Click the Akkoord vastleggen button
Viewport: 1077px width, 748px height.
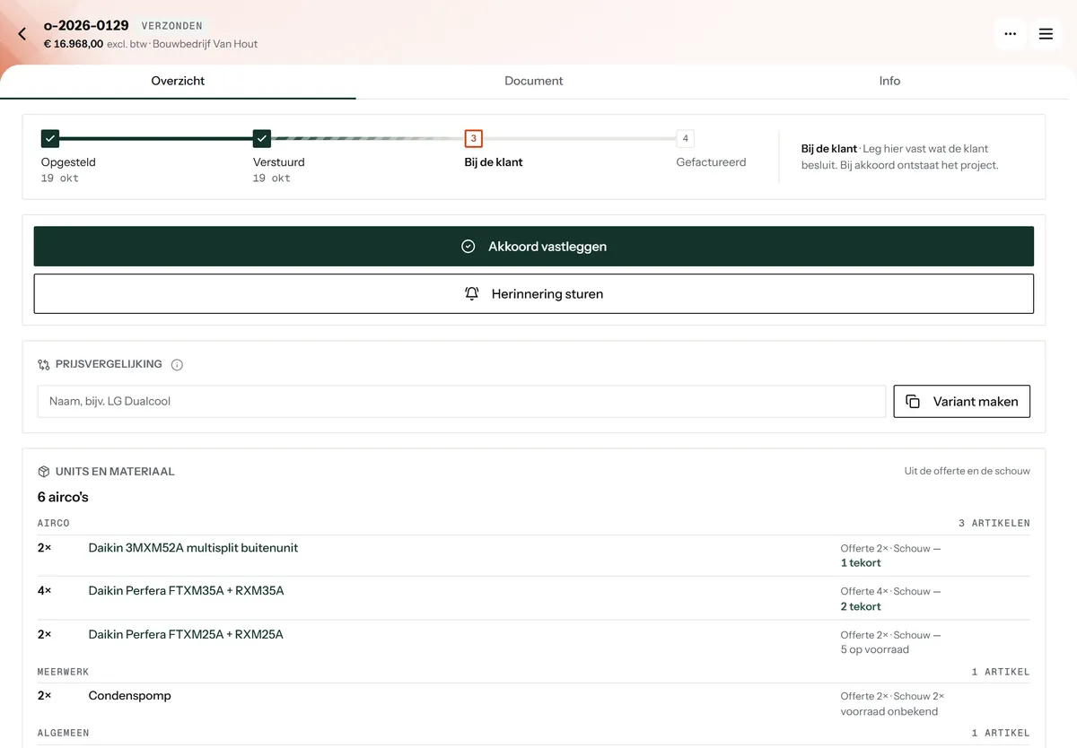534,247
